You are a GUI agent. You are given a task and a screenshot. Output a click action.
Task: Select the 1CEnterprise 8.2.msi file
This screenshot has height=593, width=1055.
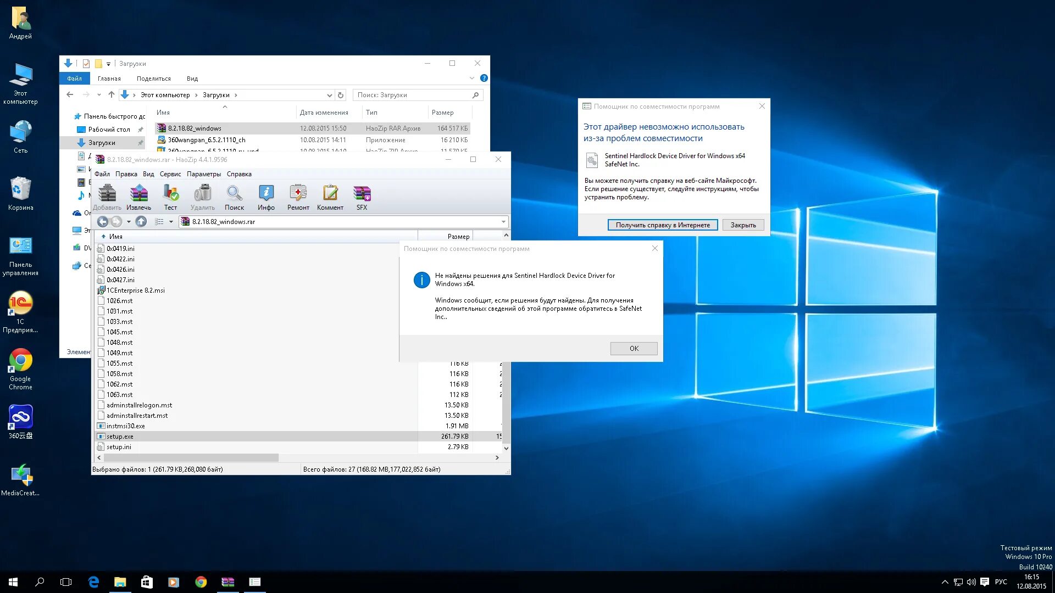pos(135,290)
